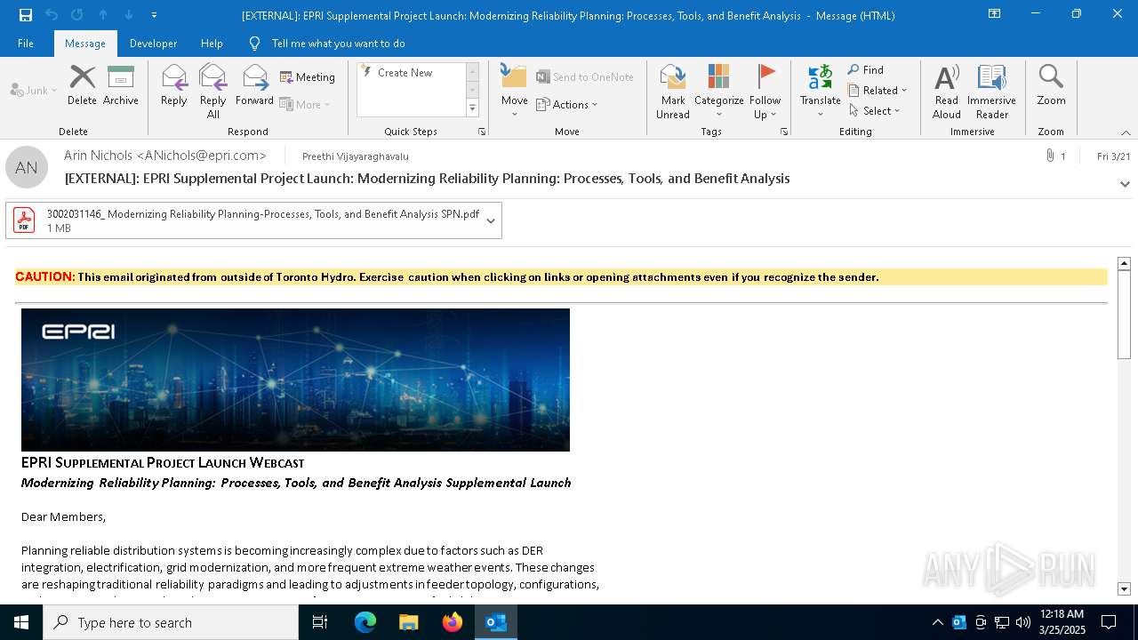Click the EPRI banner image
Viewport: 1138px width, 640px height.
(x=295, y=380)
